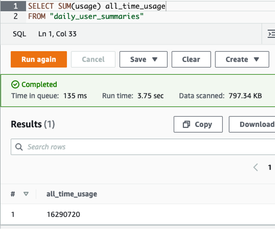Focus the Search rows field

pos(143,147)
